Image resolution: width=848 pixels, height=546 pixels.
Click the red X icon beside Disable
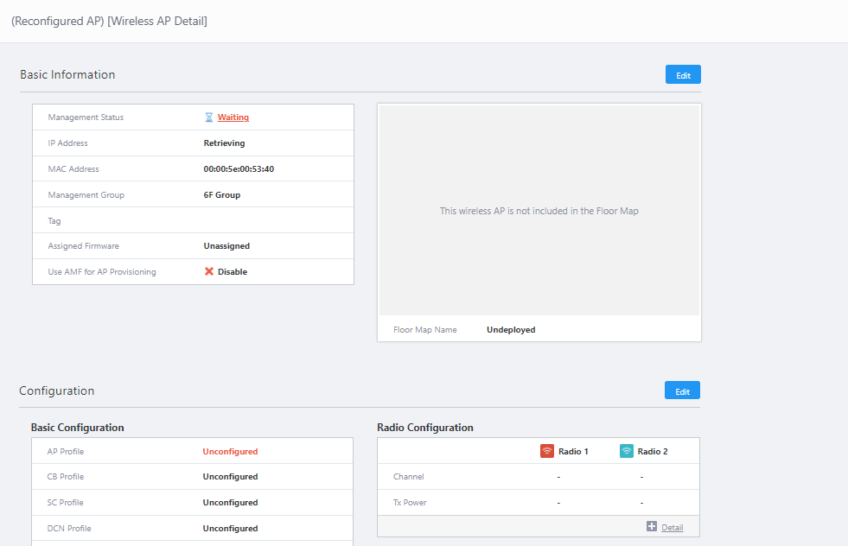tap(209, 271)
